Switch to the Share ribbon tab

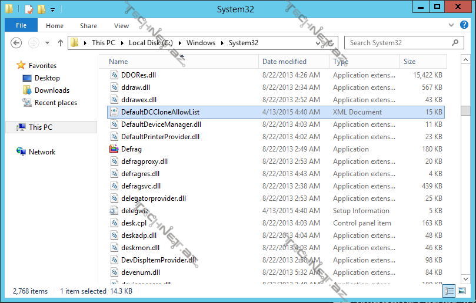click(88, 26)
